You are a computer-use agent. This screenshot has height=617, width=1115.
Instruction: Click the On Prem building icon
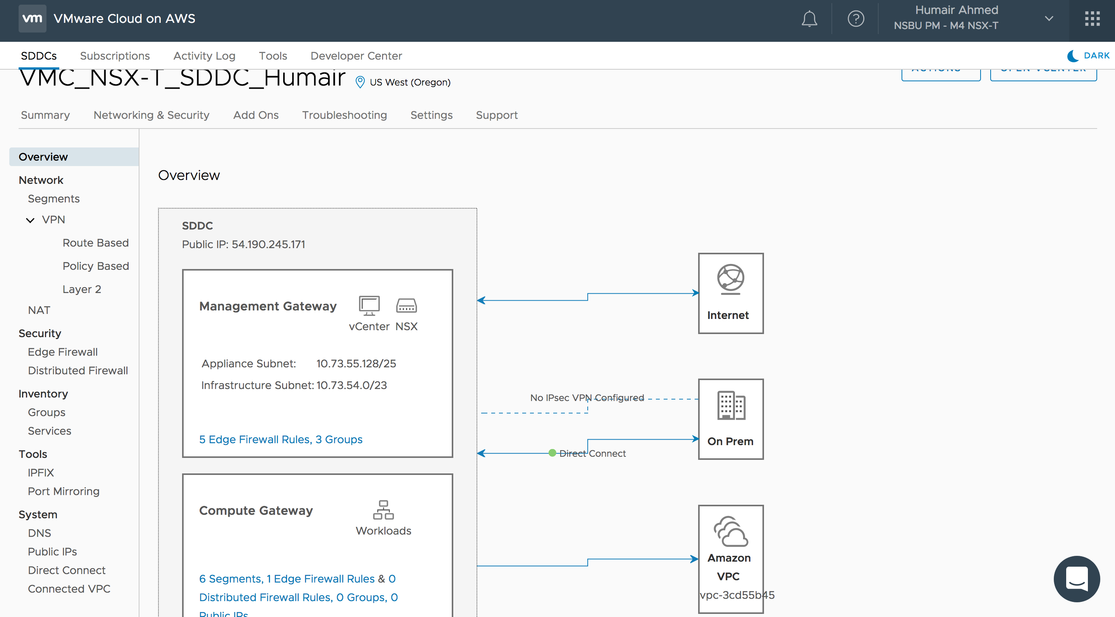pyautogui.click(x=731, y=405)
